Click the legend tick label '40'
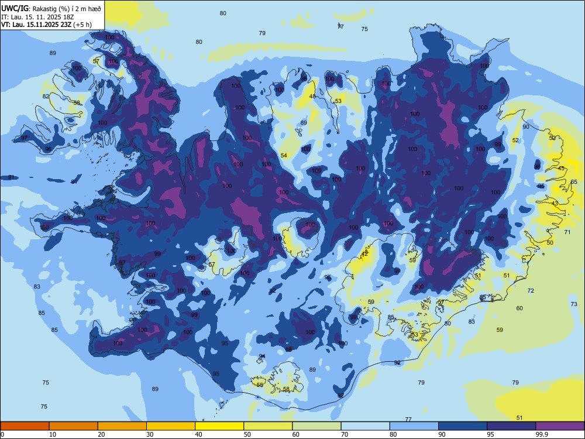The height and width of the screenshot is (439, 585). [x=198, y=434]
